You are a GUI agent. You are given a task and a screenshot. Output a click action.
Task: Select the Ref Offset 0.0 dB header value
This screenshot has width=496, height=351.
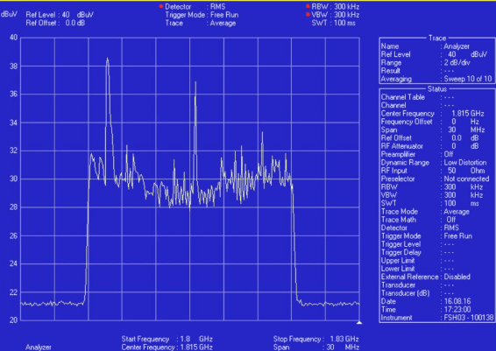point(55,23)
